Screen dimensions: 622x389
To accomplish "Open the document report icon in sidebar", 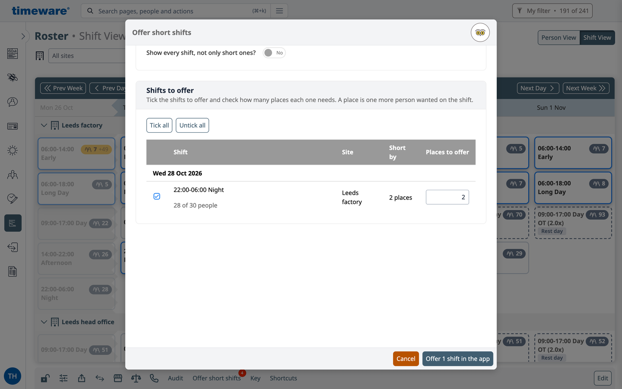I will (x=12, y=272).
